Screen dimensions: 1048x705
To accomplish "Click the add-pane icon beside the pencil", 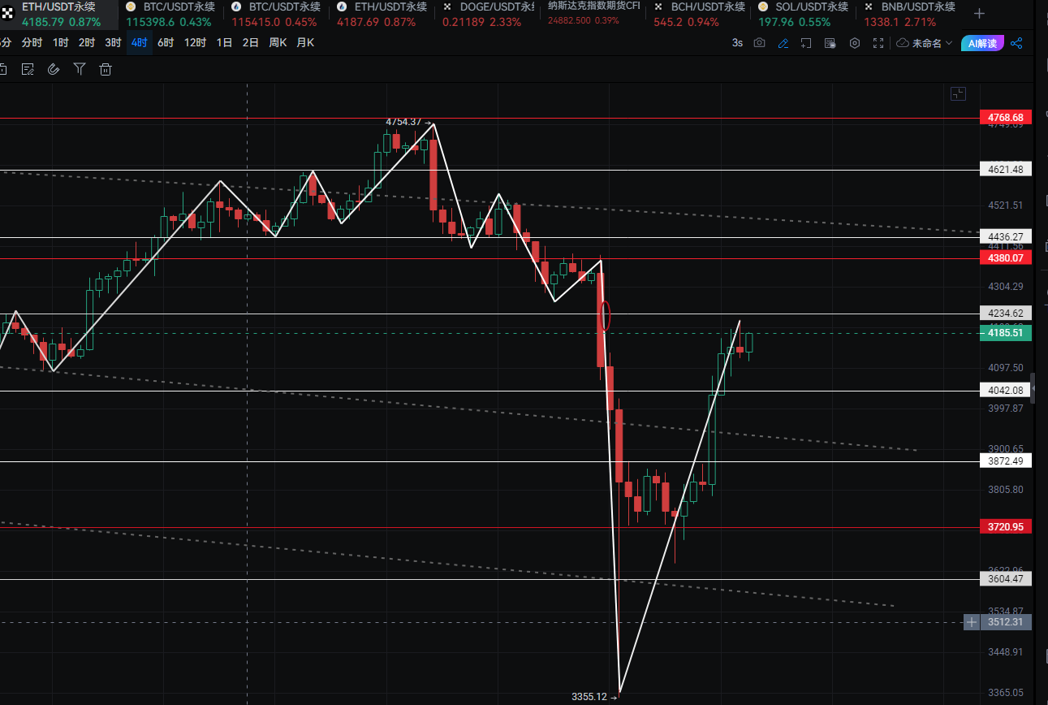I will [x=806, y=43].
